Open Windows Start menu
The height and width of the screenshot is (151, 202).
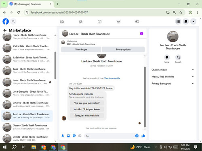(5, 147)
